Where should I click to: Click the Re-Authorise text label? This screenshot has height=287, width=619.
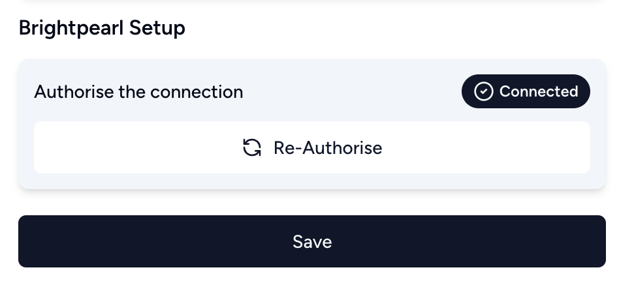point(328,148)
